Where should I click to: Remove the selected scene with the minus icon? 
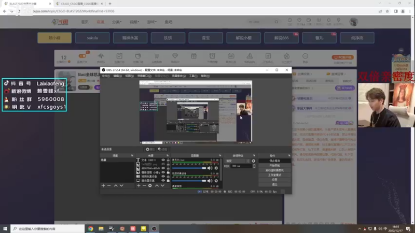point(109,186)
